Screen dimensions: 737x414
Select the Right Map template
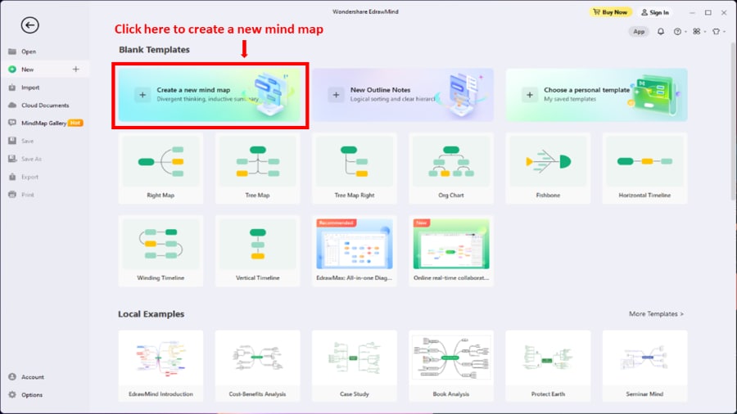pyautogui.click(x=161, y=169)
